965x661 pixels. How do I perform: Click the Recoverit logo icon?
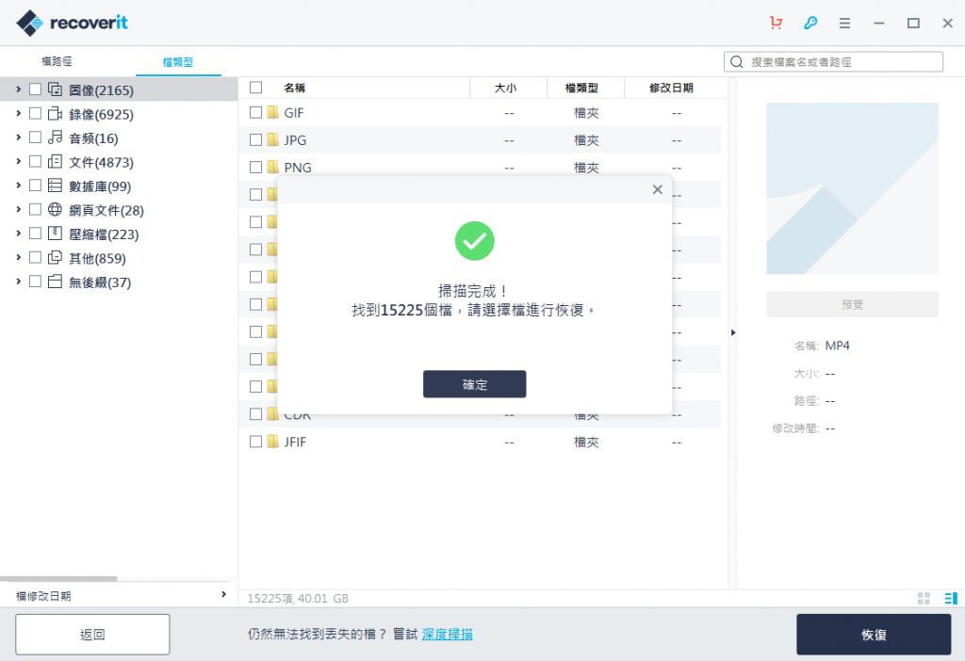(26, 22)
